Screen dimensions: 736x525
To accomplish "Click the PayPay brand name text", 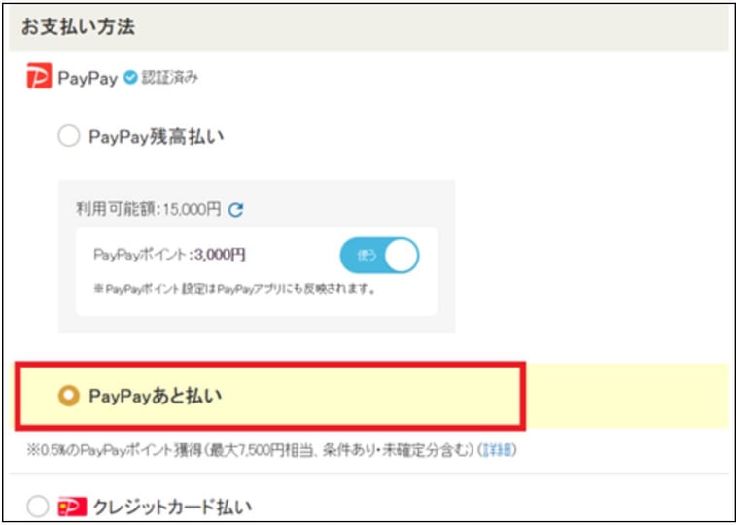I will pos(87,78).
